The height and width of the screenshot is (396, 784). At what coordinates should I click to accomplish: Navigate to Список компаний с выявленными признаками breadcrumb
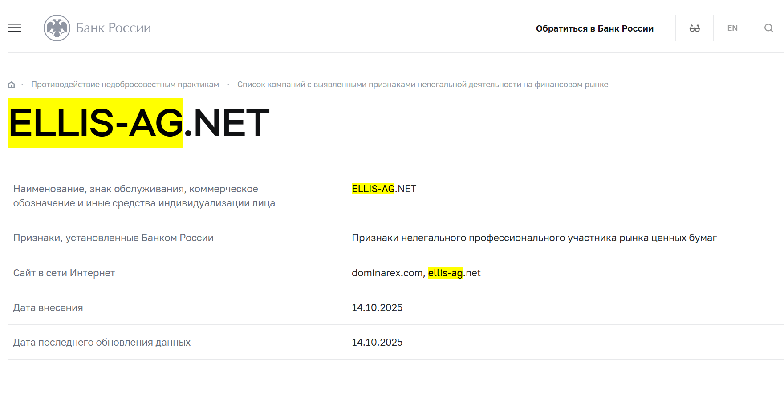tap(423, 84)
